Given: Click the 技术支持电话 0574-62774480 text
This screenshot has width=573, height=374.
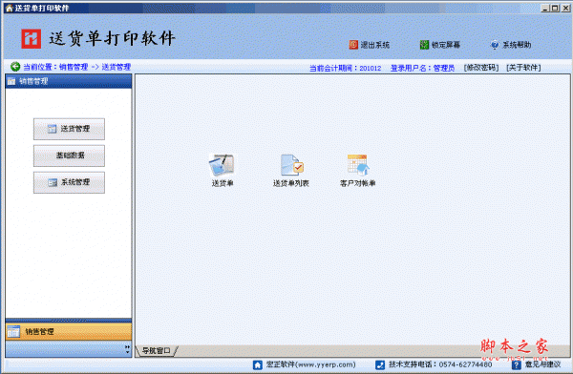Looking at the screenshot, I should [x=440, y=364].
